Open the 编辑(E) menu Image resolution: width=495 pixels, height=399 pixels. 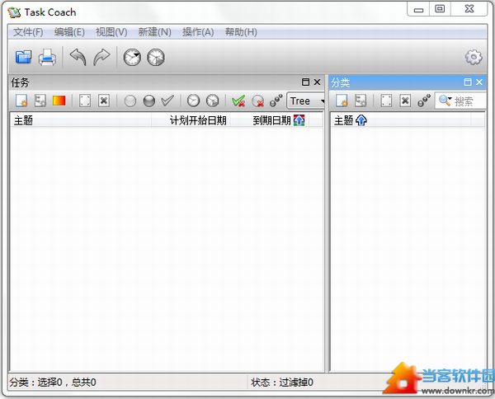(x=69, y=32)
